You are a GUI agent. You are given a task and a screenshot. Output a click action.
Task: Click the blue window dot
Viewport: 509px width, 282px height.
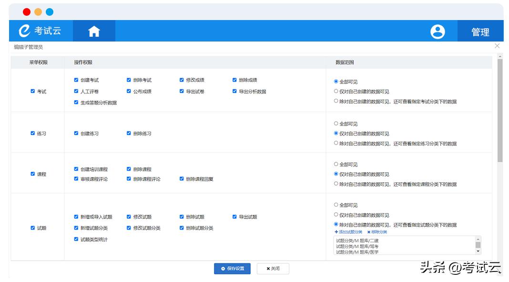click(50, 12)
